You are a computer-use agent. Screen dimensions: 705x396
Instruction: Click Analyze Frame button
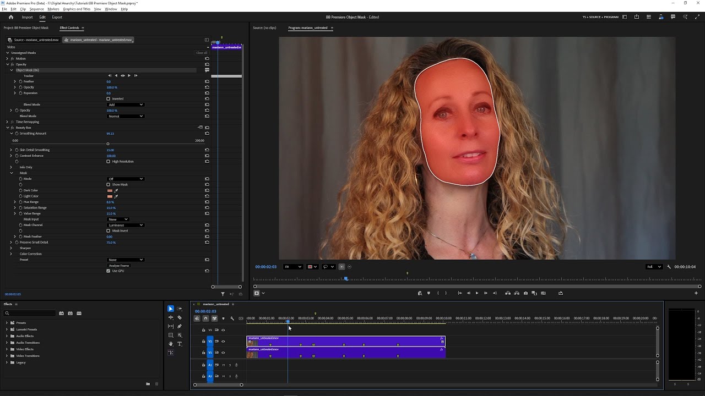tap(119, 266)
